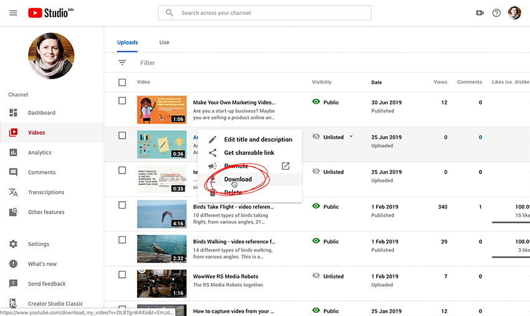This screenshot has height=316, width=530.
Task: Switch to the Uploads tab
Action: point(127,42)
